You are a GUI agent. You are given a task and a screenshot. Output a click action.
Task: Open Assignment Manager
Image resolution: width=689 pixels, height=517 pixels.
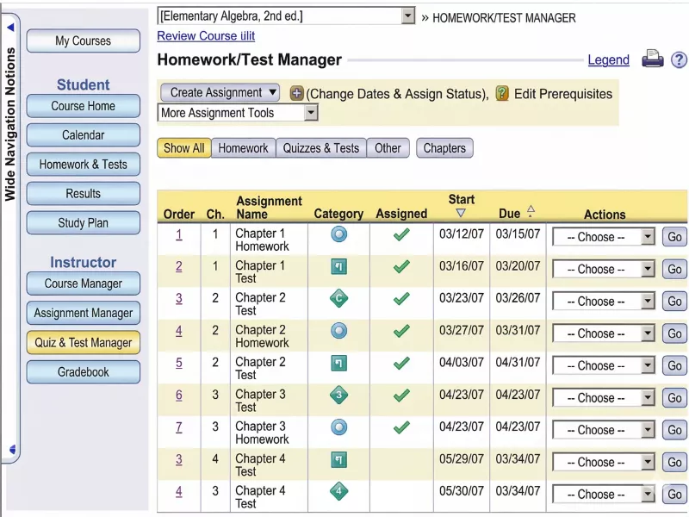pos(83,313)
